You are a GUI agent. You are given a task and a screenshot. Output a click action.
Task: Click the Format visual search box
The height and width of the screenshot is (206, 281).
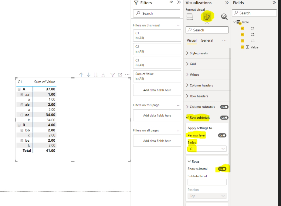[x=207, y=30]
